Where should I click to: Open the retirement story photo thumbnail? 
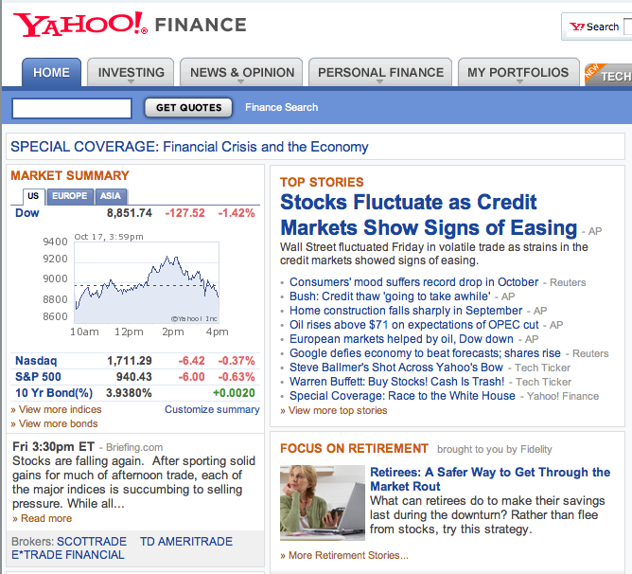click(322, 503)
